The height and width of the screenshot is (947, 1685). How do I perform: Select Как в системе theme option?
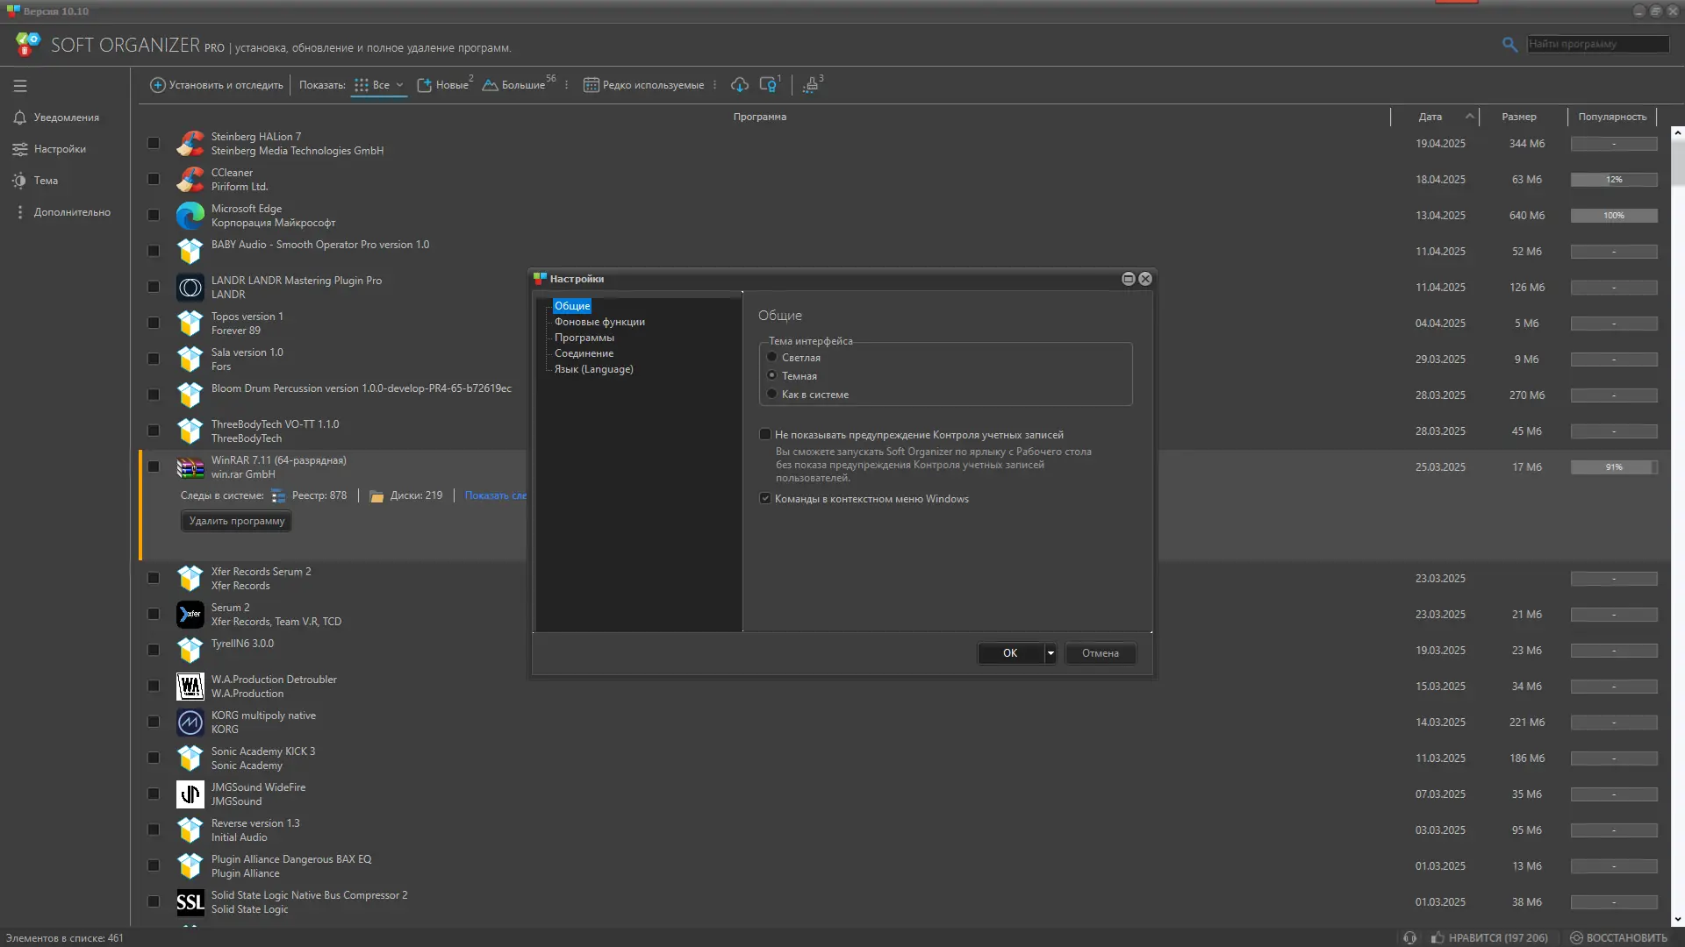tap(772, 394)
